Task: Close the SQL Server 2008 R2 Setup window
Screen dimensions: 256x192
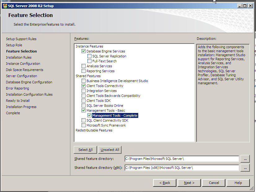Action: pos(250,6)
